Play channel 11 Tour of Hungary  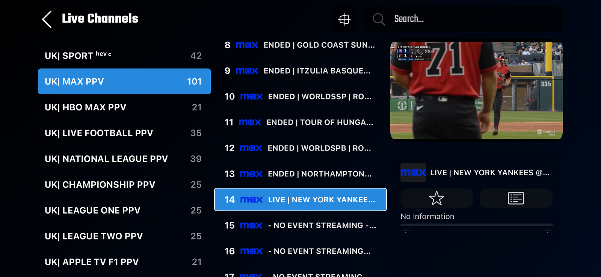tap(300, 122)
